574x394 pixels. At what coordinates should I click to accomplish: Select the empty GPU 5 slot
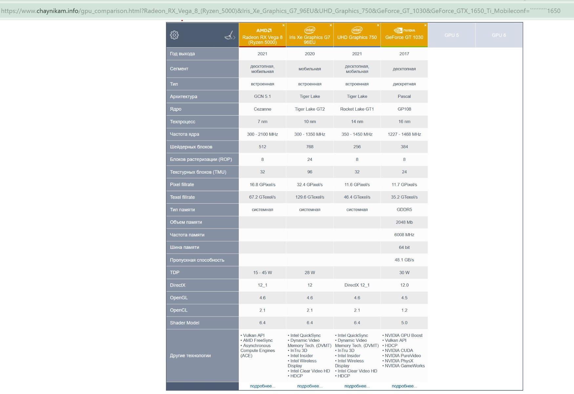tap(451, 35)
